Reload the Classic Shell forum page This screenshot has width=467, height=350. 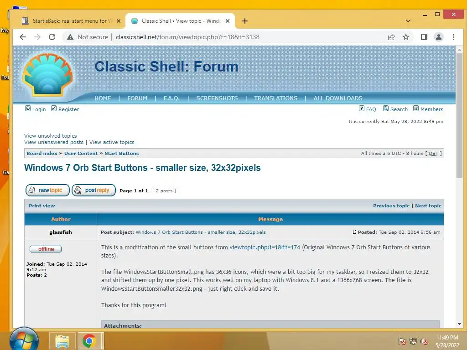coord(52,37)
